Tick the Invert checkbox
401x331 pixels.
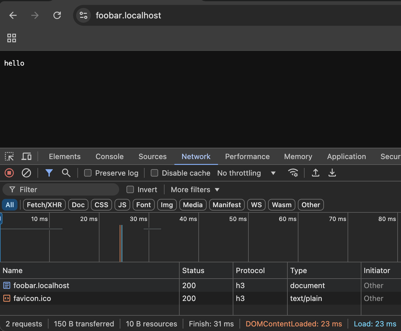[x=130, y=190]
